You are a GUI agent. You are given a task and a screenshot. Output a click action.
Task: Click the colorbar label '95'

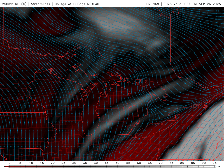coord(214,163)
